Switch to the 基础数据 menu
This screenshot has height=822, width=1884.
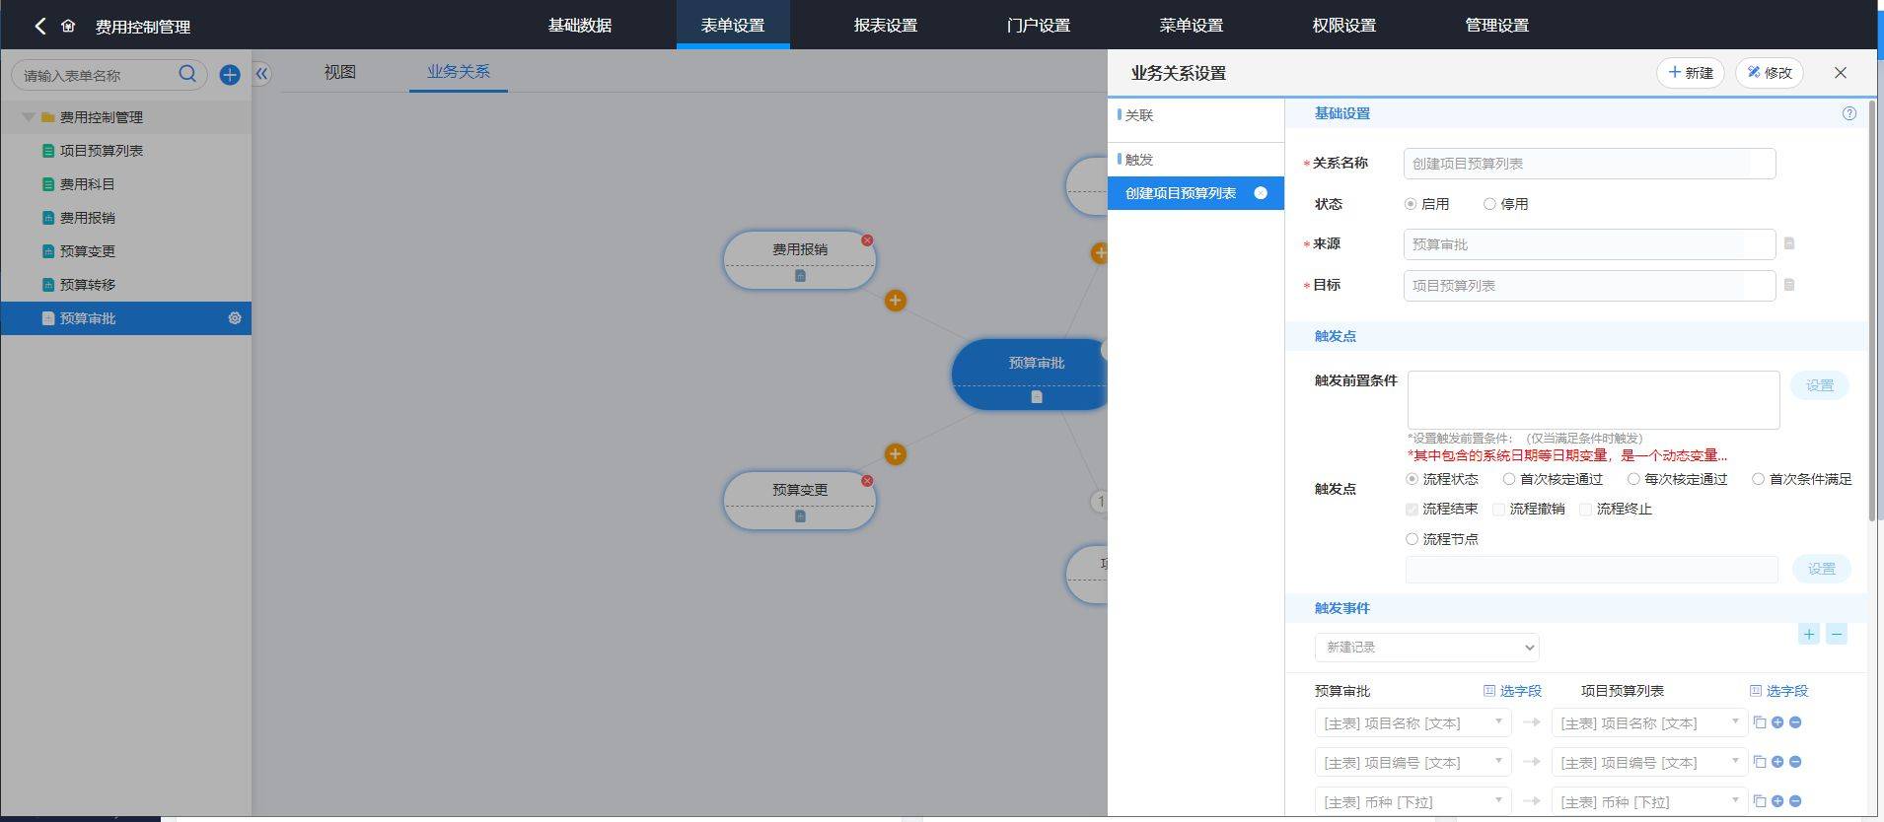coord(580,26)
